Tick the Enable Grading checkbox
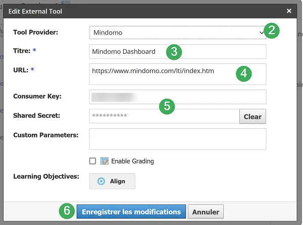Screen dimensions: 303x225 (x=92, y=161)
